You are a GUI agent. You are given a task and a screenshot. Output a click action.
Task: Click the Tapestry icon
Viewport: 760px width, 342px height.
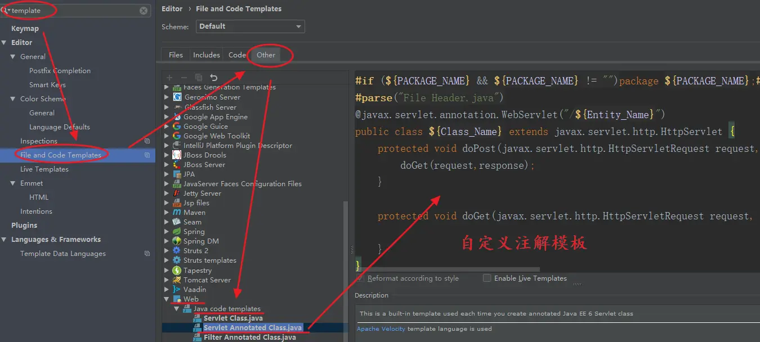[x=177, y=270]
